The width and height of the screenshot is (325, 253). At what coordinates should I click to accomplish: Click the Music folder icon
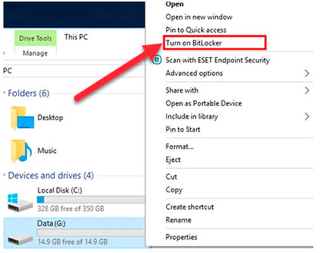[x=22, y=151]
